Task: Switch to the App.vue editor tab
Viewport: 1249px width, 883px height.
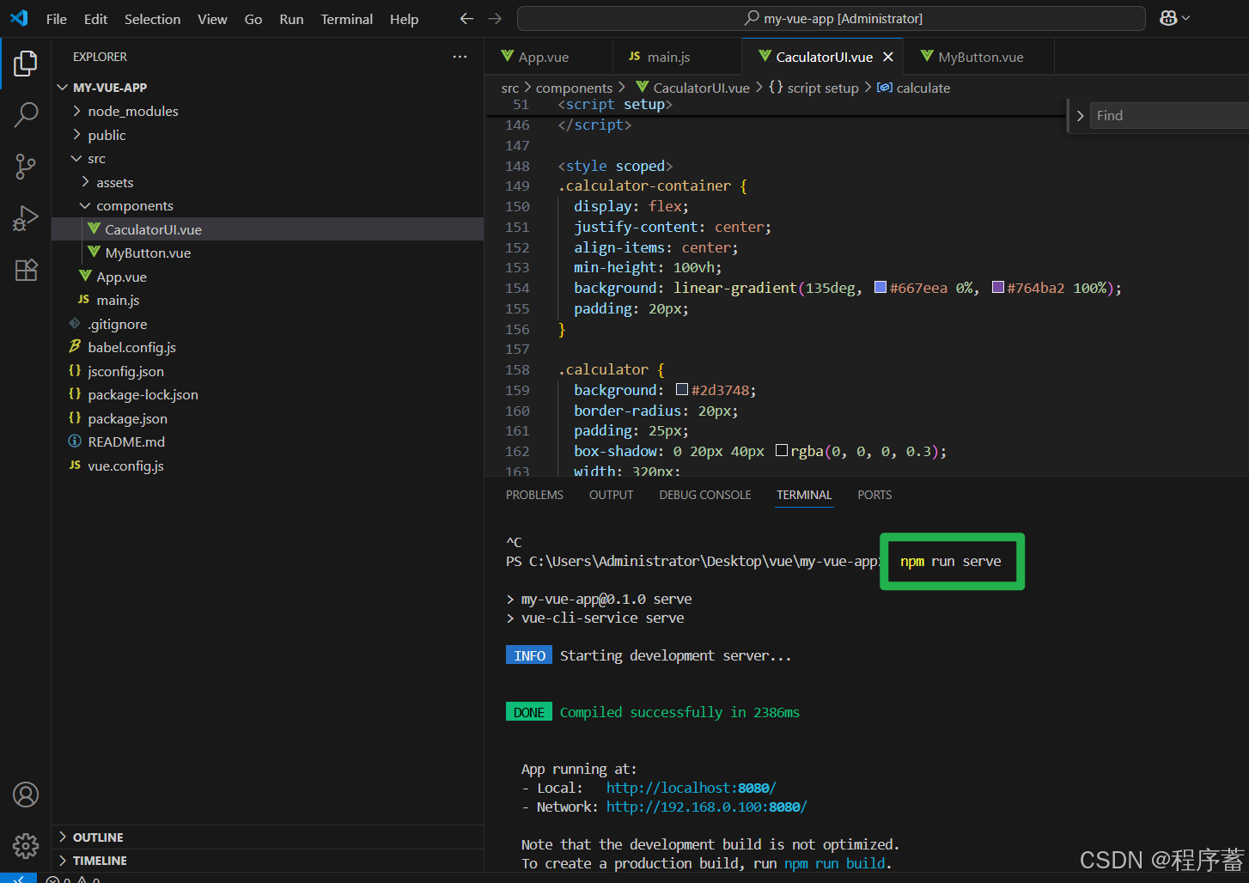Action: click(x=549, y=57)
